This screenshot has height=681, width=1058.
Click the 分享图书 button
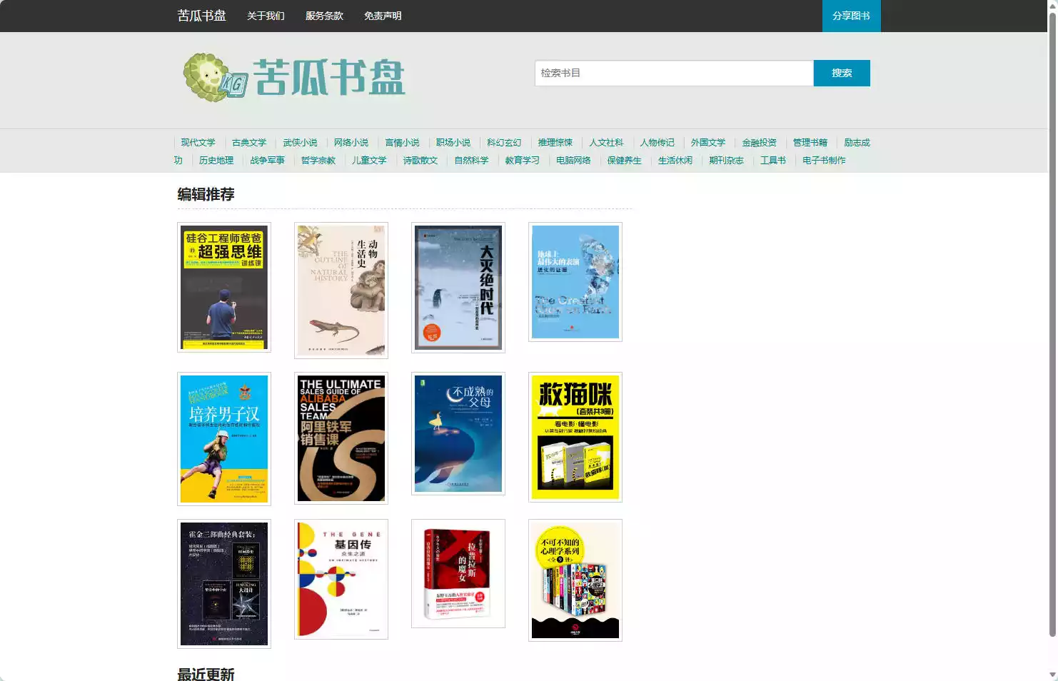coord(851,16)
